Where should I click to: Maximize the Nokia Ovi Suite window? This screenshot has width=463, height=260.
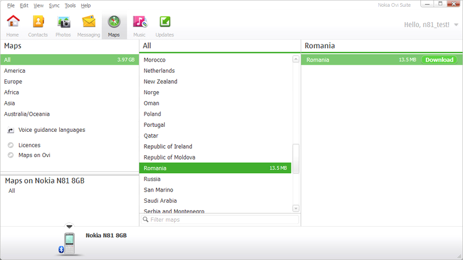coord(440,4)
